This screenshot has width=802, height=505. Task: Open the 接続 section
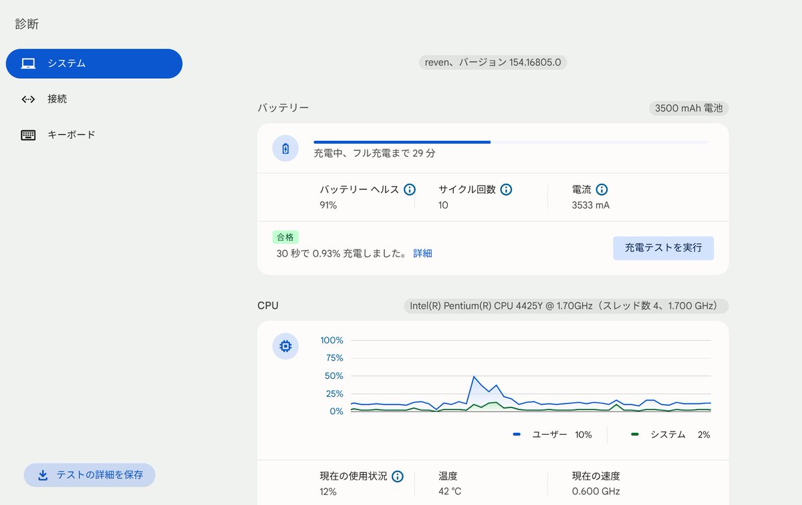[x=94, y=100]
